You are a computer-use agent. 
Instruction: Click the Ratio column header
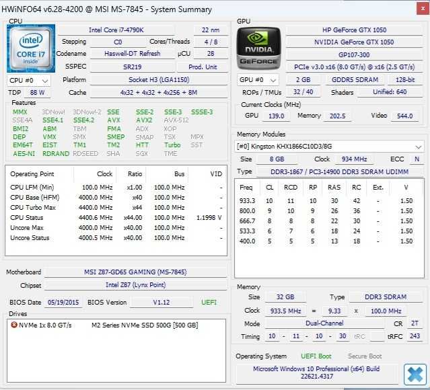coord(135,174)
